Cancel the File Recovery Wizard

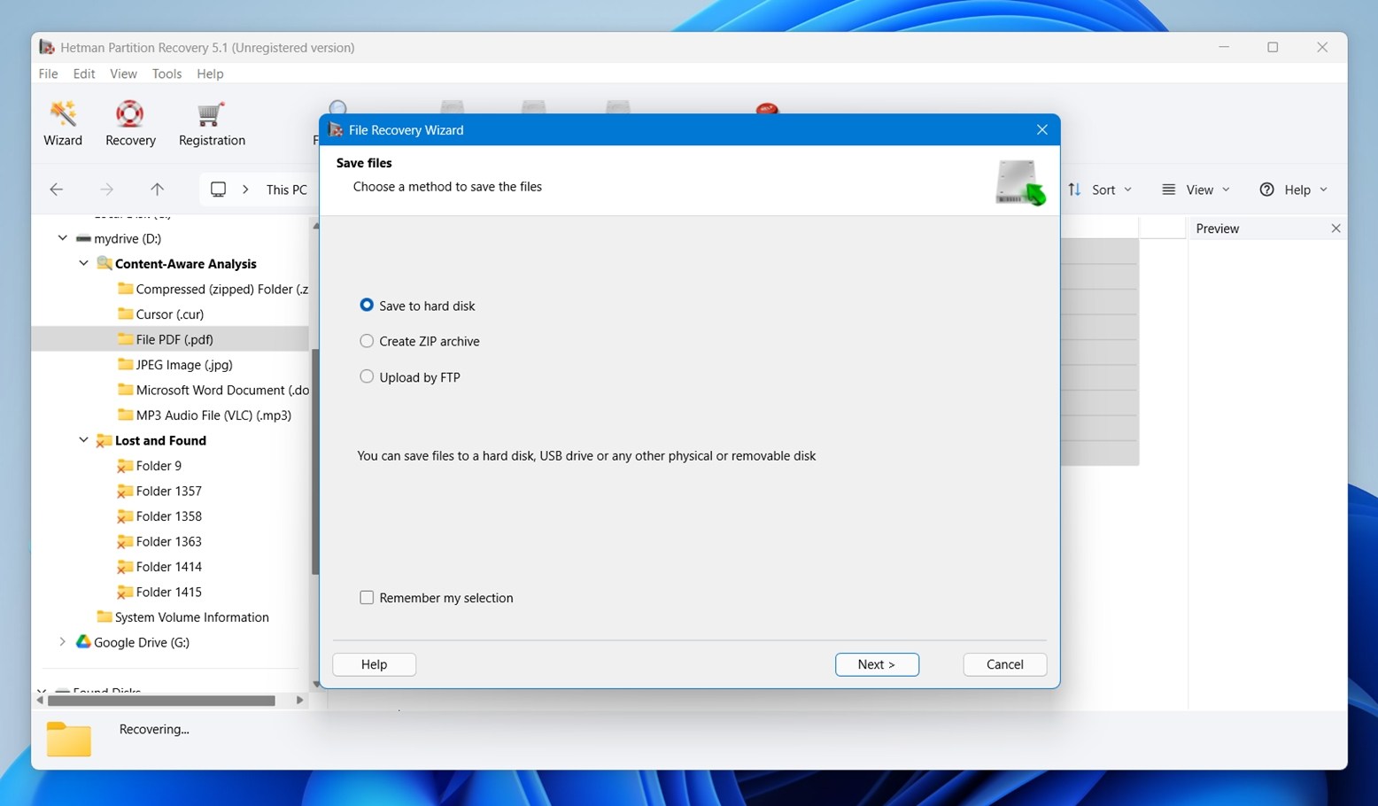(1003, 663)
